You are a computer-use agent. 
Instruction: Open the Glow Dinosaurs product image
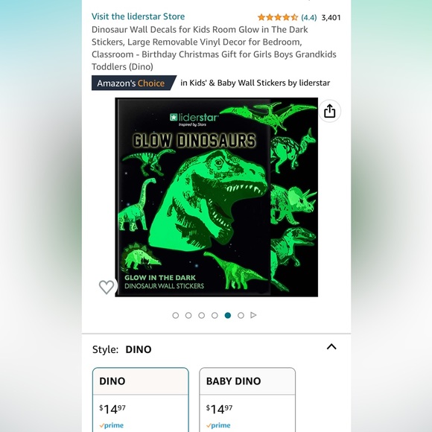point(217,197)
